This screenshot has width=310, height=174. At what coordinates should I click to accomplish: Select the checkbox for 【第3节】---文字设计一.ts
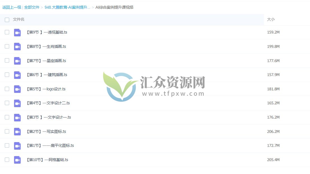click(x=7, y=117)
